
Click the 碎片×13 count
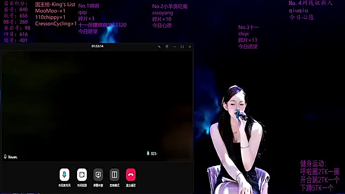[248, 40]
